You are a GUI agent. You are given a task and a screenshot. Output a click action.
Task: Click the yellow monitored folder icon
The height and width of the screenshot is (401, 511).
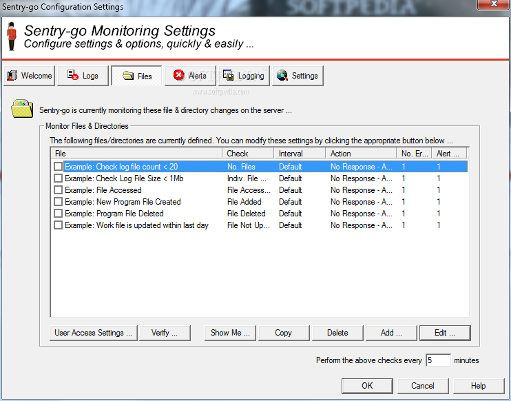pos(22,109)
